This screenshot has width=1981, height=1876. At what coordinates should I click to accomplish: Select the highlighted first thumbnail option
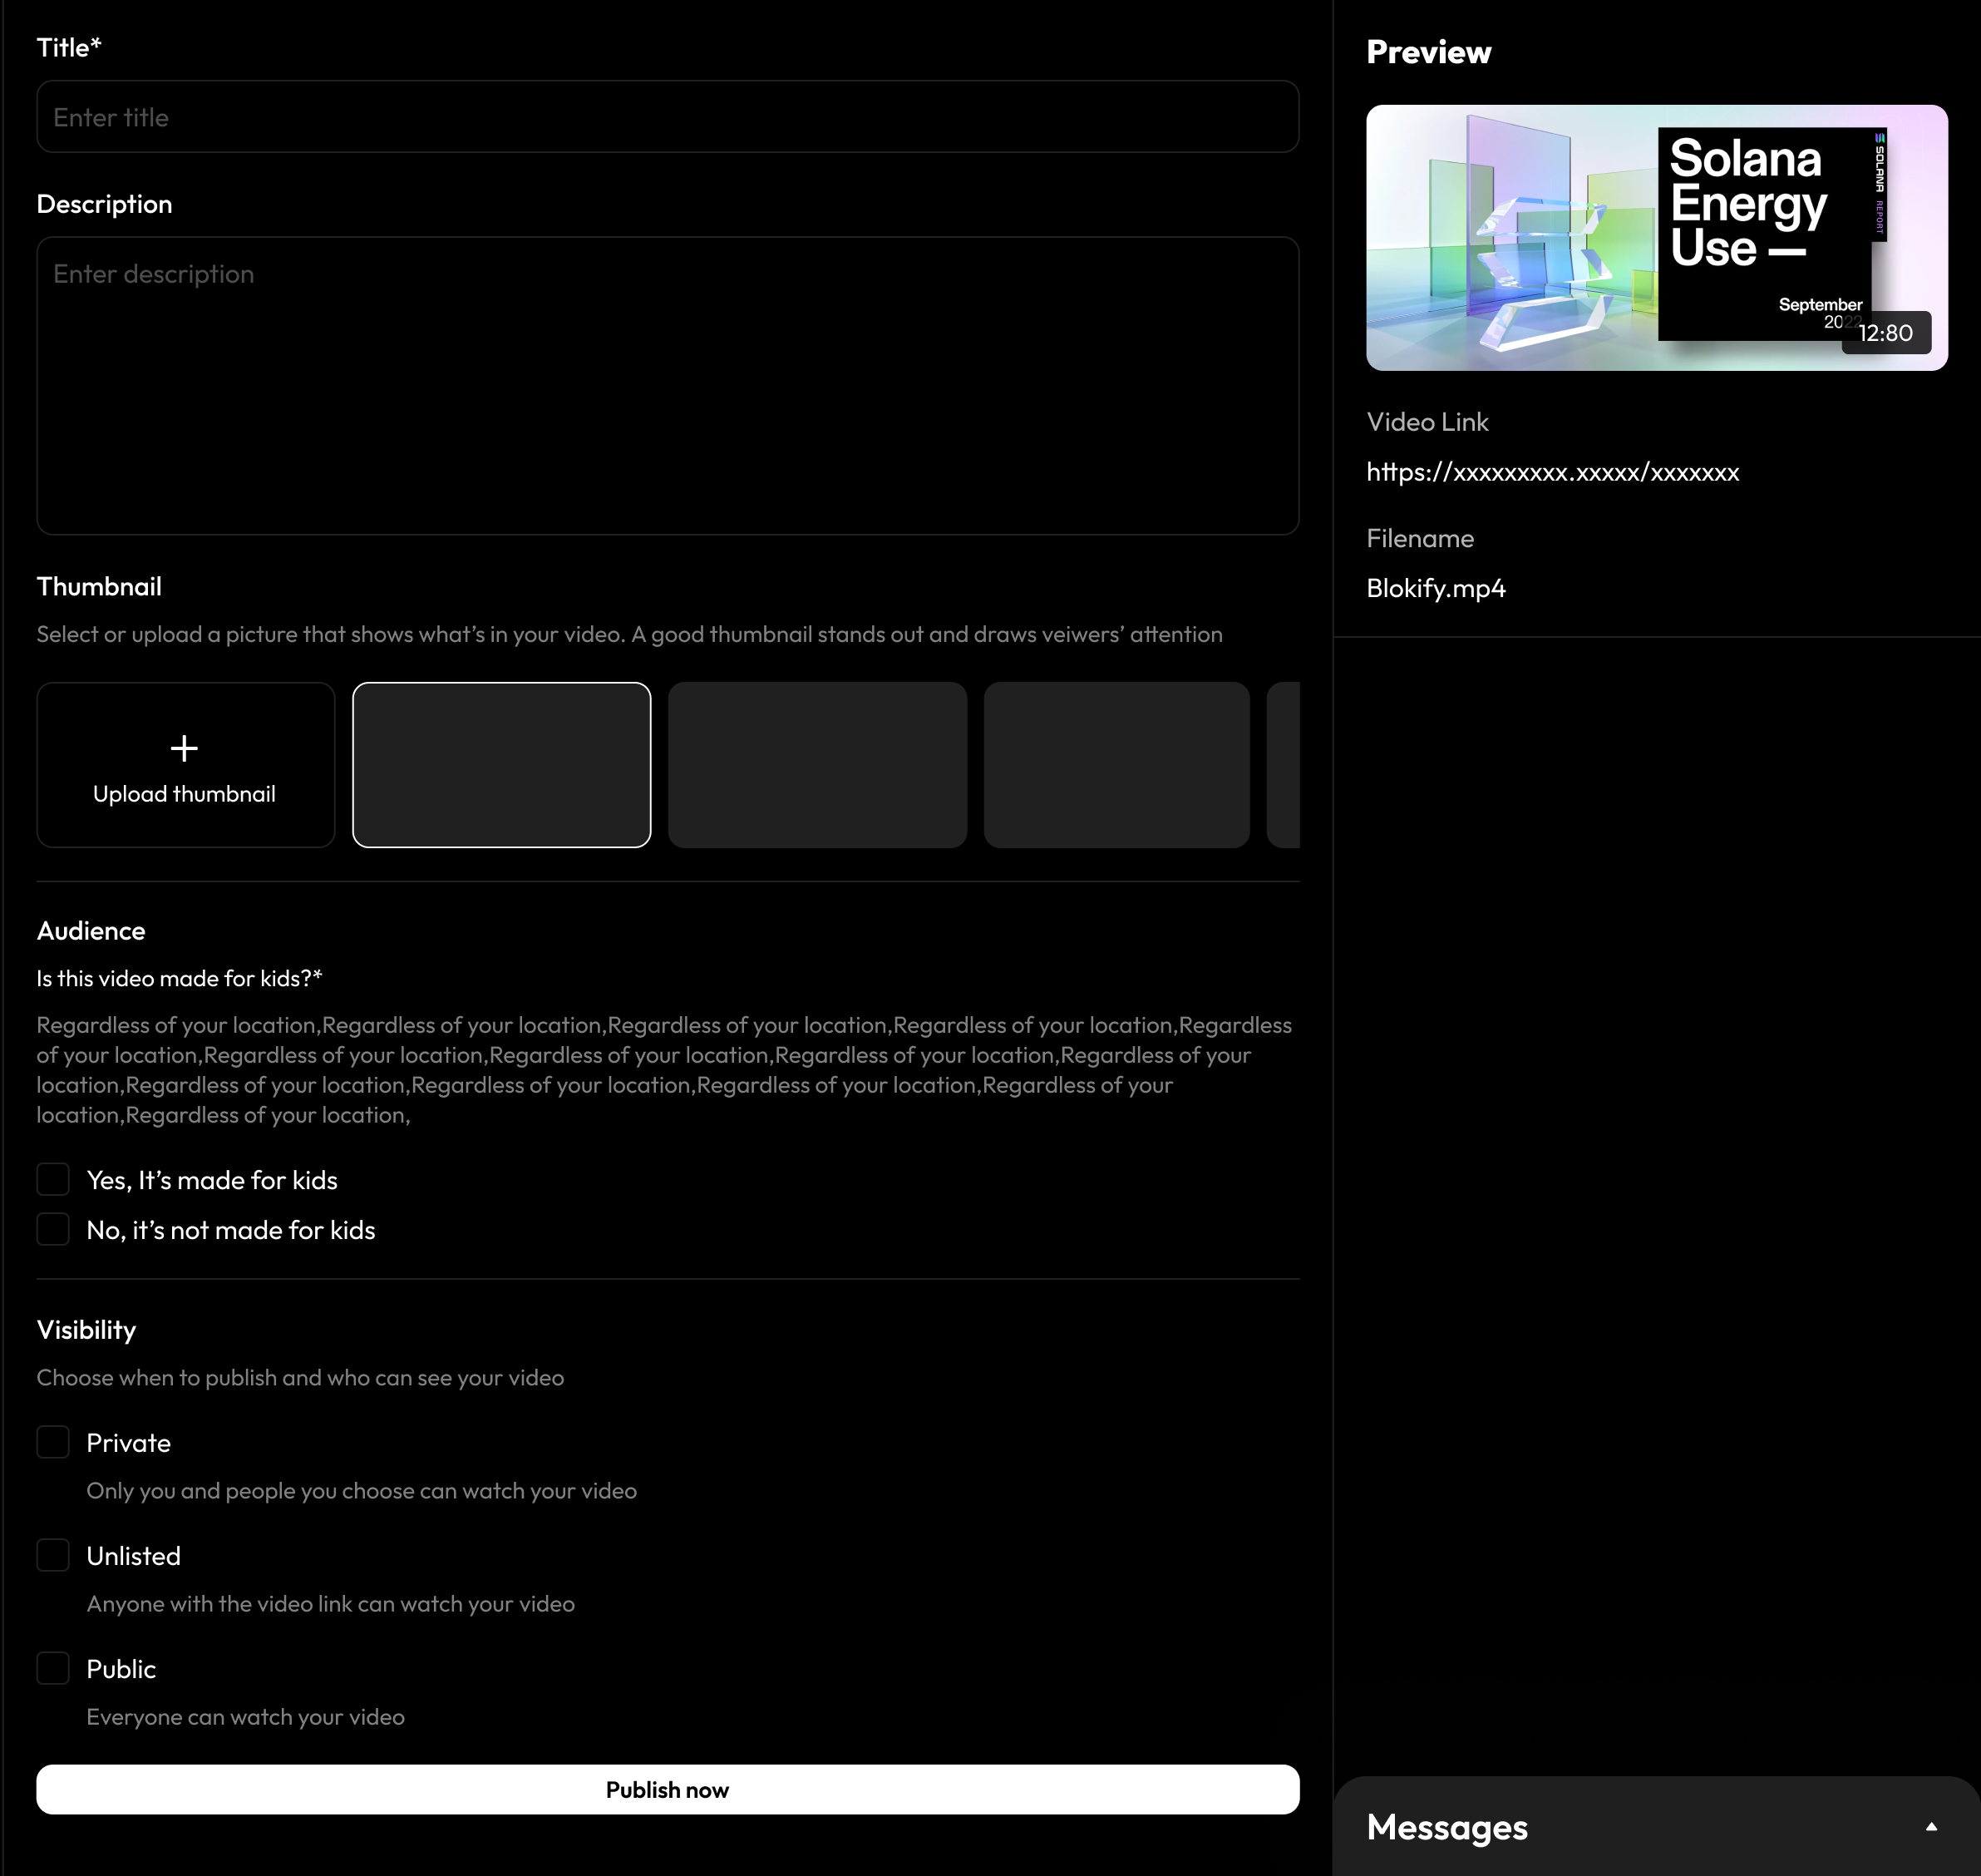coord(502,765)
